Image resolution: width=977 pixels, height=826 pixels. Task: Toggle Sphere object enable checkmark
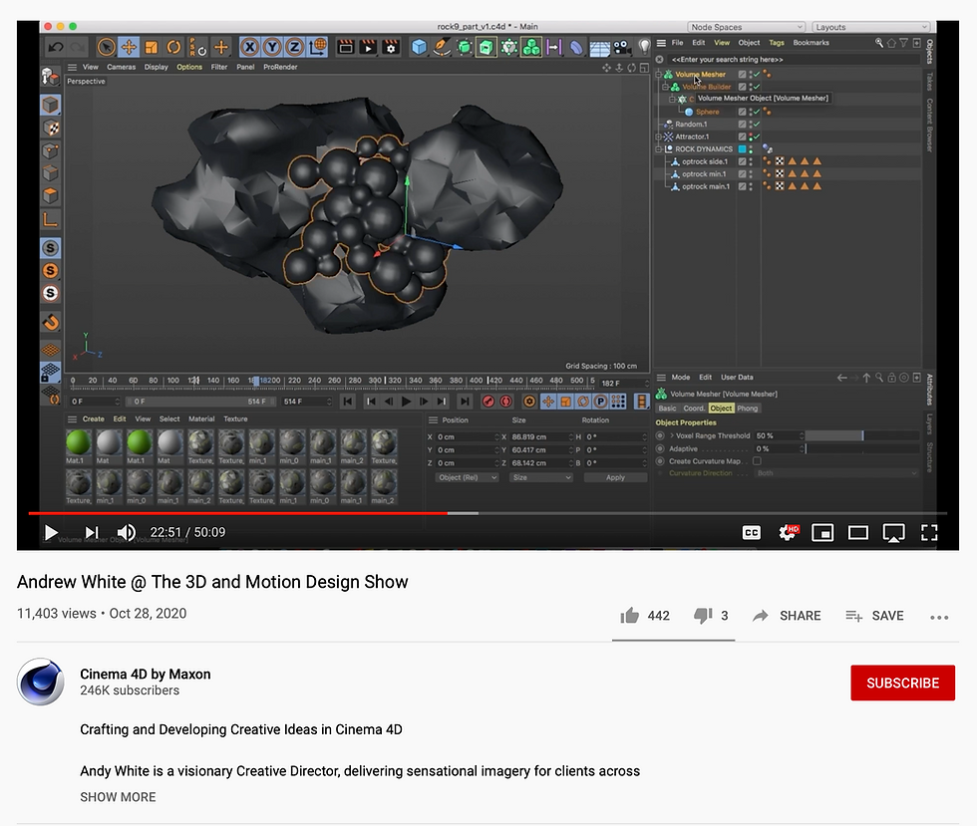click(757, 113)
